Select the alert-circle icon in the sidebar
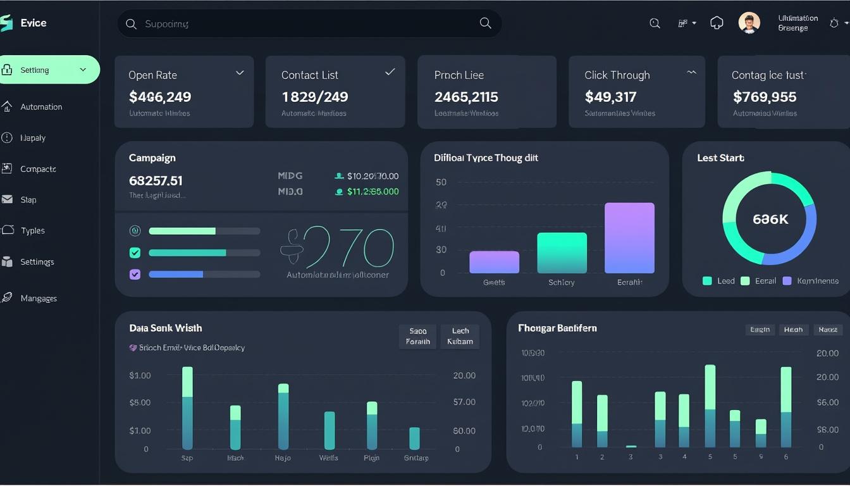The width and height of the screenshot is (850, 486). tap(7, 137)
